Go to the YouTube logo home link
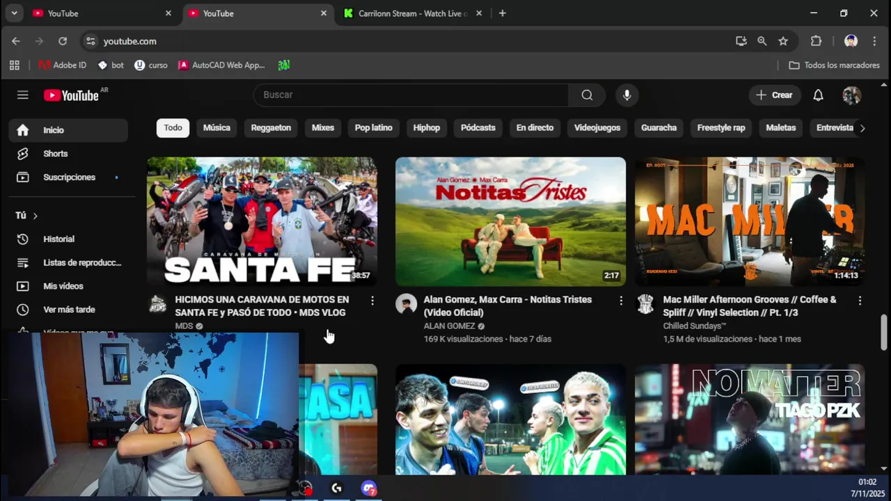The height and width of the screenshot is (501, 891). tap(72, 95)
